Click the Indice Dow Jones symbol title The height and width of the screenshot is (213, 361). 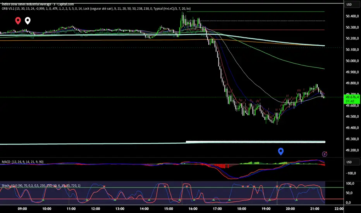pyautogui.click(x=39, y=3)
